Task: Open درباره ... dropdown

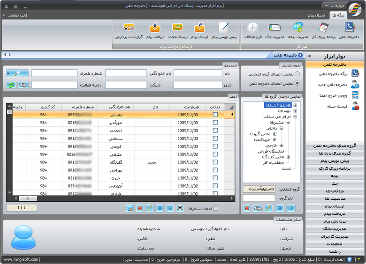Action: click(x=335, y=6)
